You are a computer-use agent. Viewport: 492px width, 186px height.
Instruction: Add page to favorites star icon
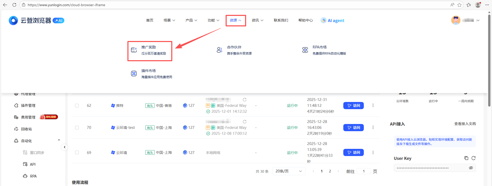[459, 5]
